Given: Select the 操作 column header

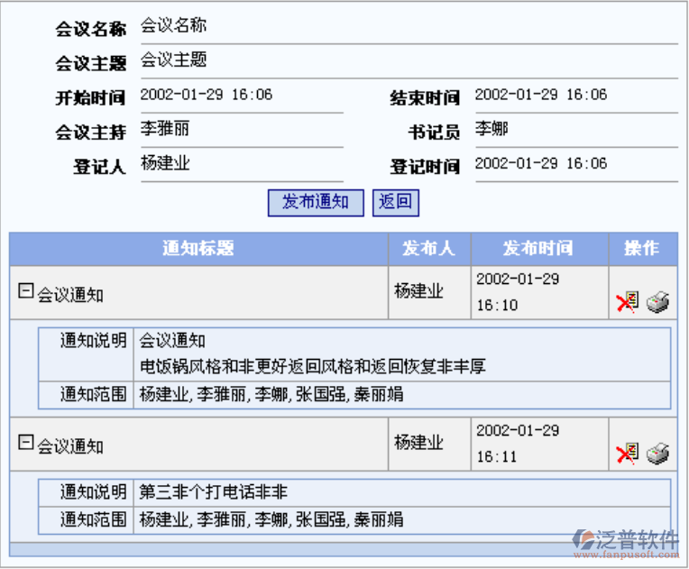Looking at the screenshot, I should (x=641, y=249).
